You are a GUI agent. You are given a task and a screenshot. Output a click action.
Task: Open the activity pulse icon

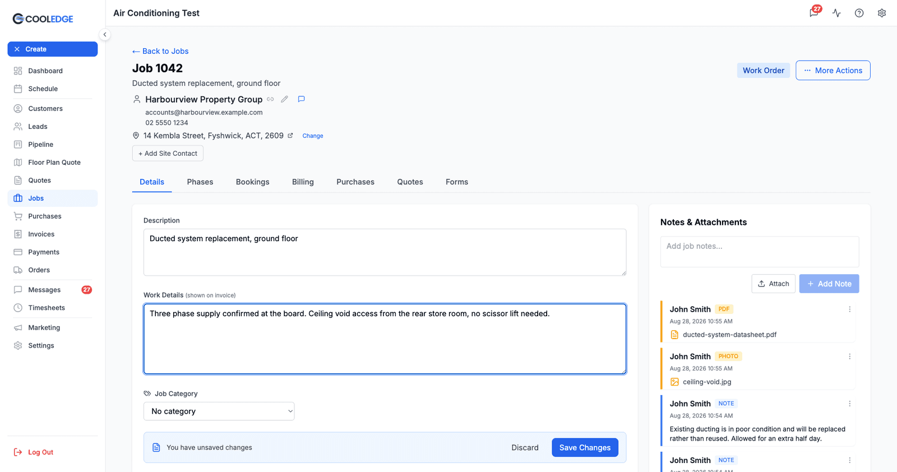[836, 13]
